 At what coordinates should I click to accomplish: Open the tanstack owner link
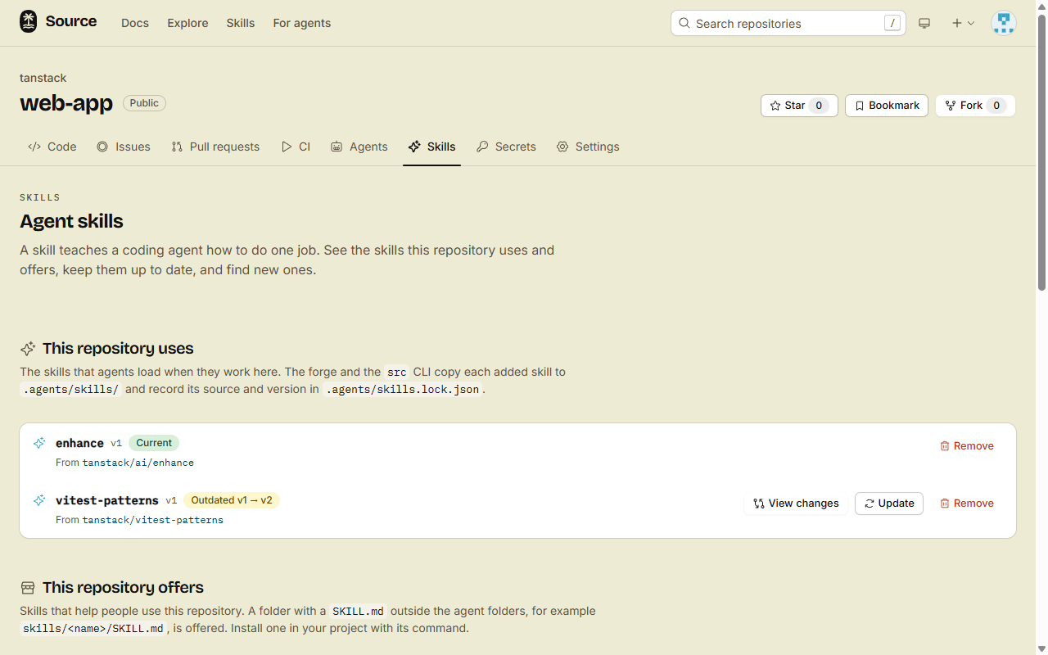43,78
